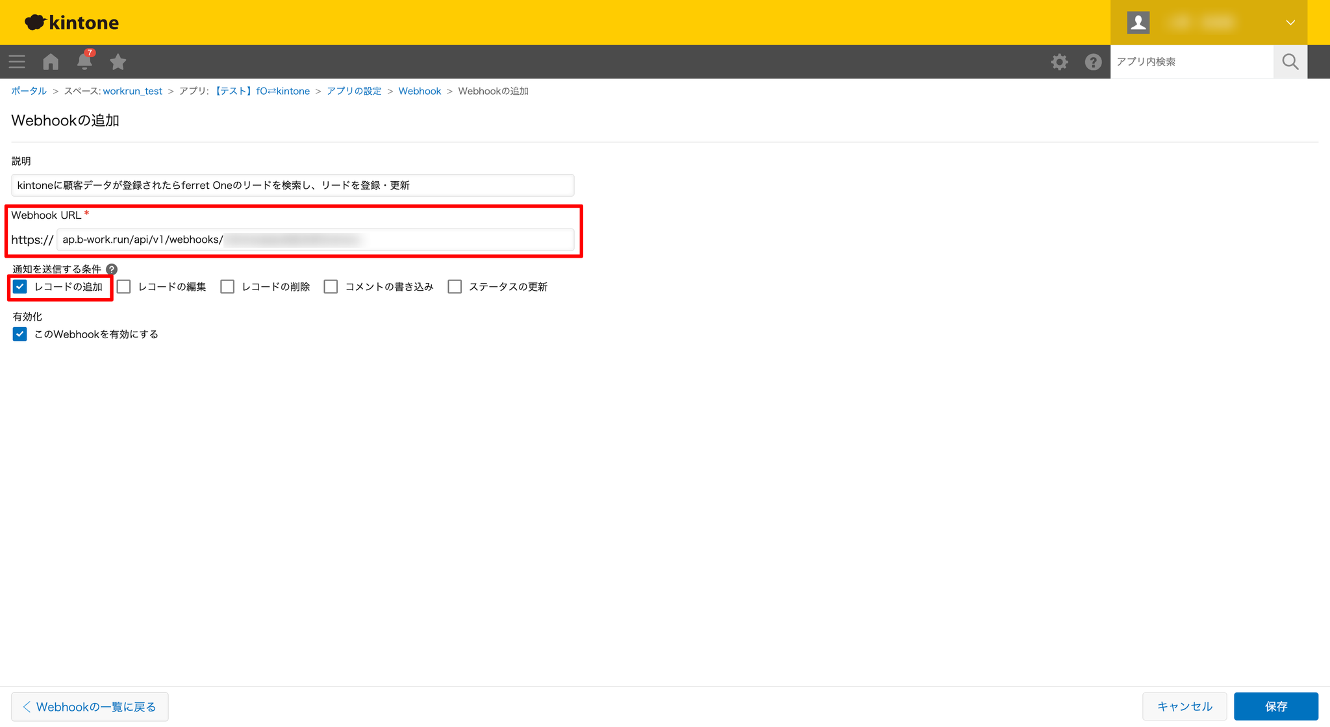Image resolution: width=1330 pixels, height=727 pixels.
Task: Click Webhookの一覧に戻る button
Action: [x=90, y=706]
